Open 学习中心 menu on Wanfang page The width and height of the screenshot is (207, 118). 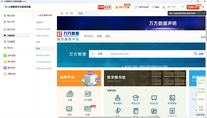pyautogui.click(x=89, y=36)
